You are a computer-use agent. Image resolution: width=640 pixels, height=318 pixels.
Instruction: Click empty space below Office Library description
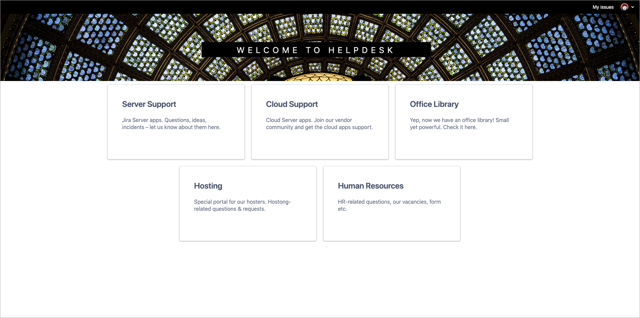[x=464, y=145]
